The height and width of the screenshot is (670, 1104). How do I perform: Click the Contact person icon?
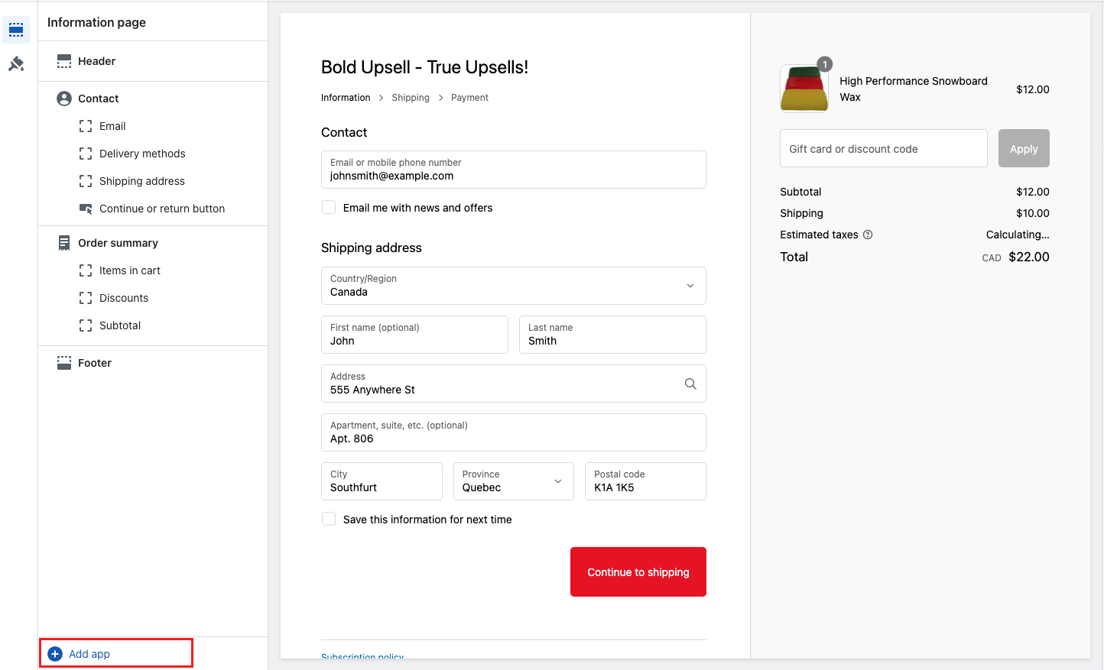point(64,99)
